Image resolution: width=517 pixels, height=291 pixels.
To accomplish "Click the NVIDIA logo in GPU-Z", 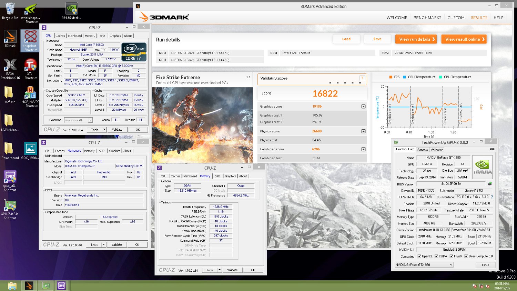I will coord(482,167).
